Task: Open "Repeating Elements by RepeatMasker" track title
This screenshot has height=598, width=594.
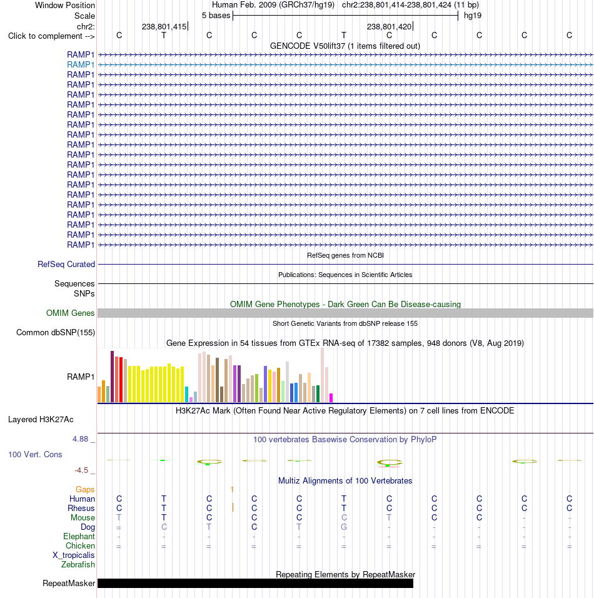Action: [345, 575]
